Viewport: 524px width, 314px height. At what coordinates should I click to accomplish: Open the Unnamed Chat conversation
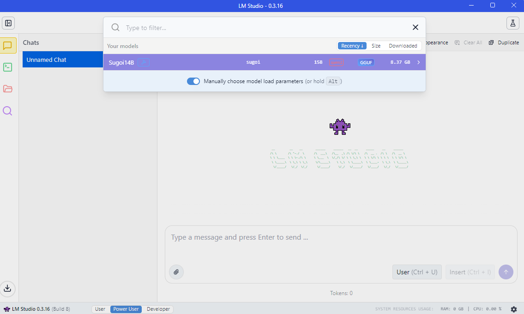63,60
